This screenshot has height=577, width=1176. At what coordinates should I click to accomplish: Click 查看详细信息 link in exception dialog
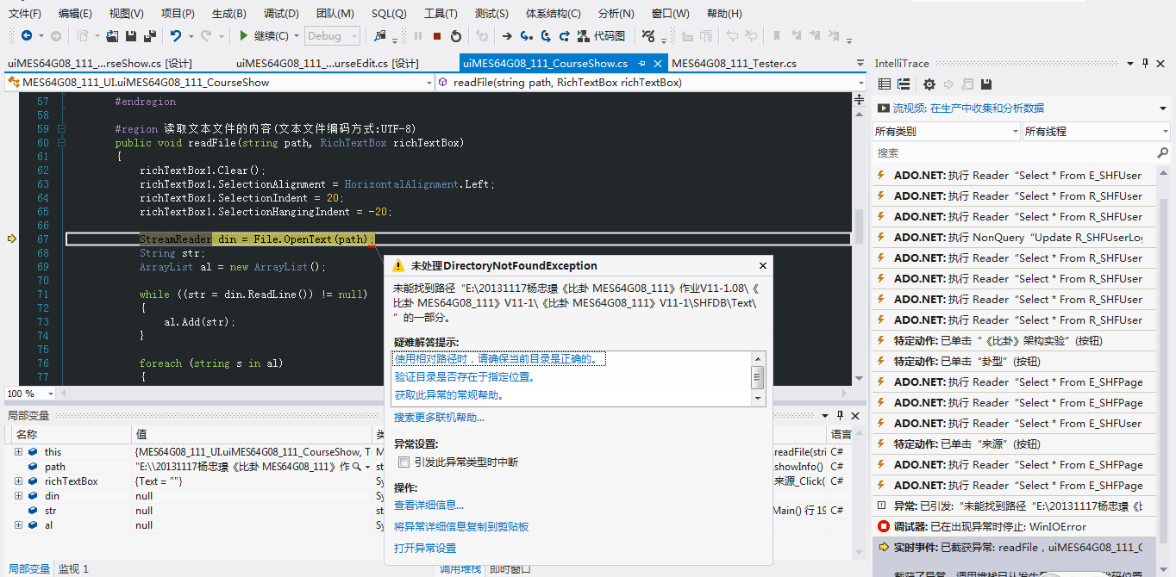[x=428, y=506]
